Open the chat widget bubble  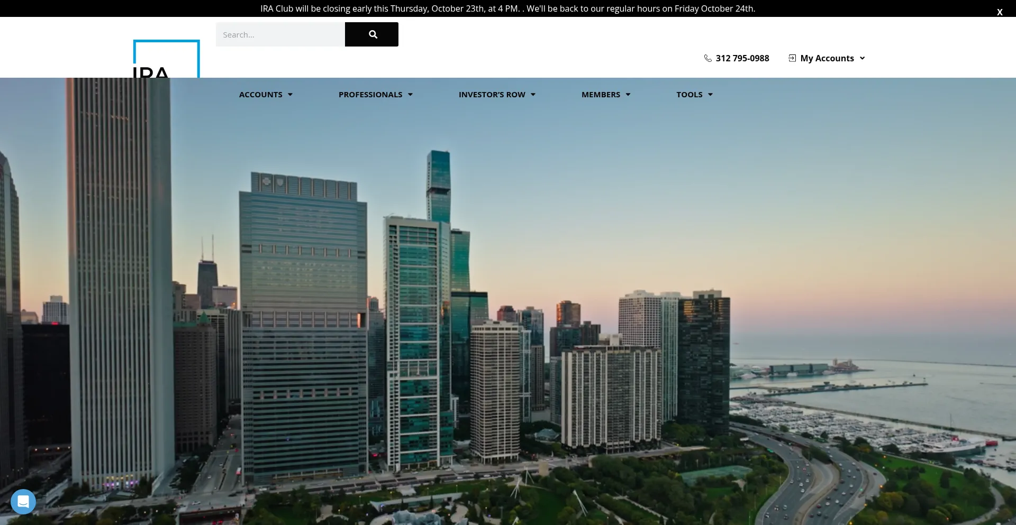click(x=23, y=502)
